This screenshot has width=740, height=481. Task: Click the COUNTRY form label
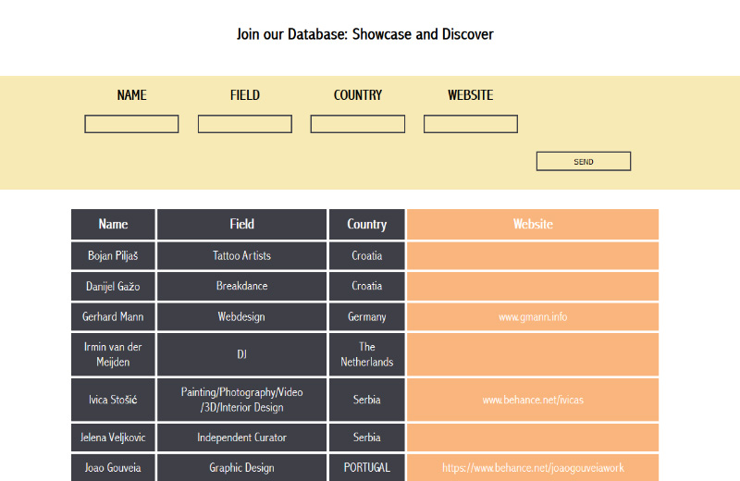pyautogui.click(x=358, y=95)
